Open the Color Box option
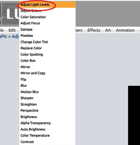The height and width of the screenshot is (145, 140). (x=47, y=60)
